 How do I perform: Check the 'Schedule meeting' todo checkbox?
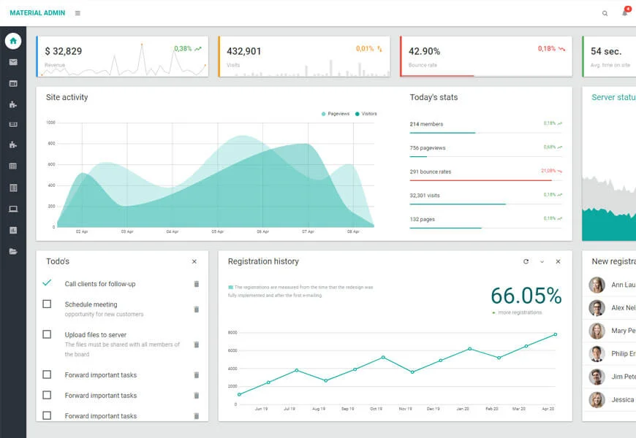(47, 304)
